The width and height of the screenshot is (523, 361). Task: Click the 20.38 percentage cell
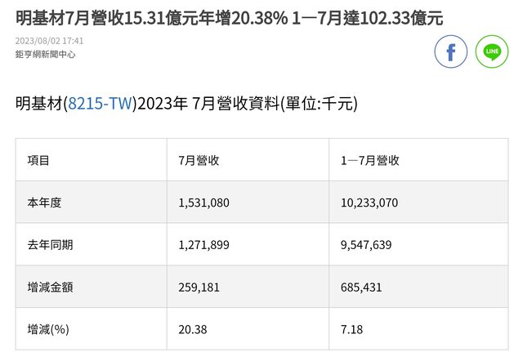click(192, 328)
